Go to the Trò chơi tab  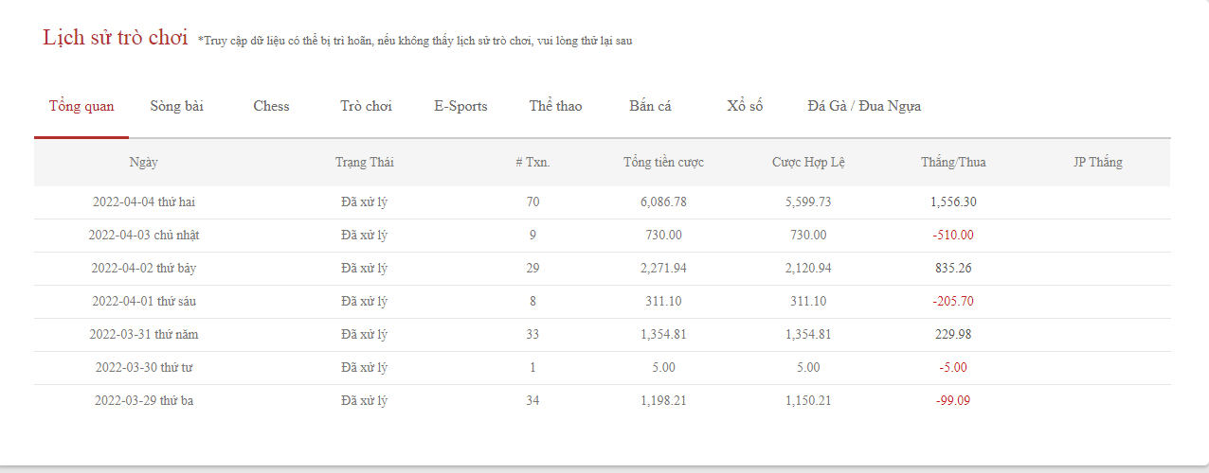point(366,106)
